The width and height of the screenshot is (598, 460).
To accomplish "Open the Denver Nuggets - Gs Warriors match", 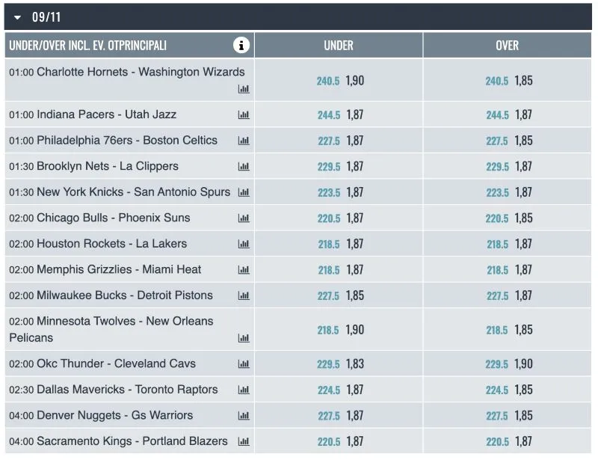I will click(115, 415).
